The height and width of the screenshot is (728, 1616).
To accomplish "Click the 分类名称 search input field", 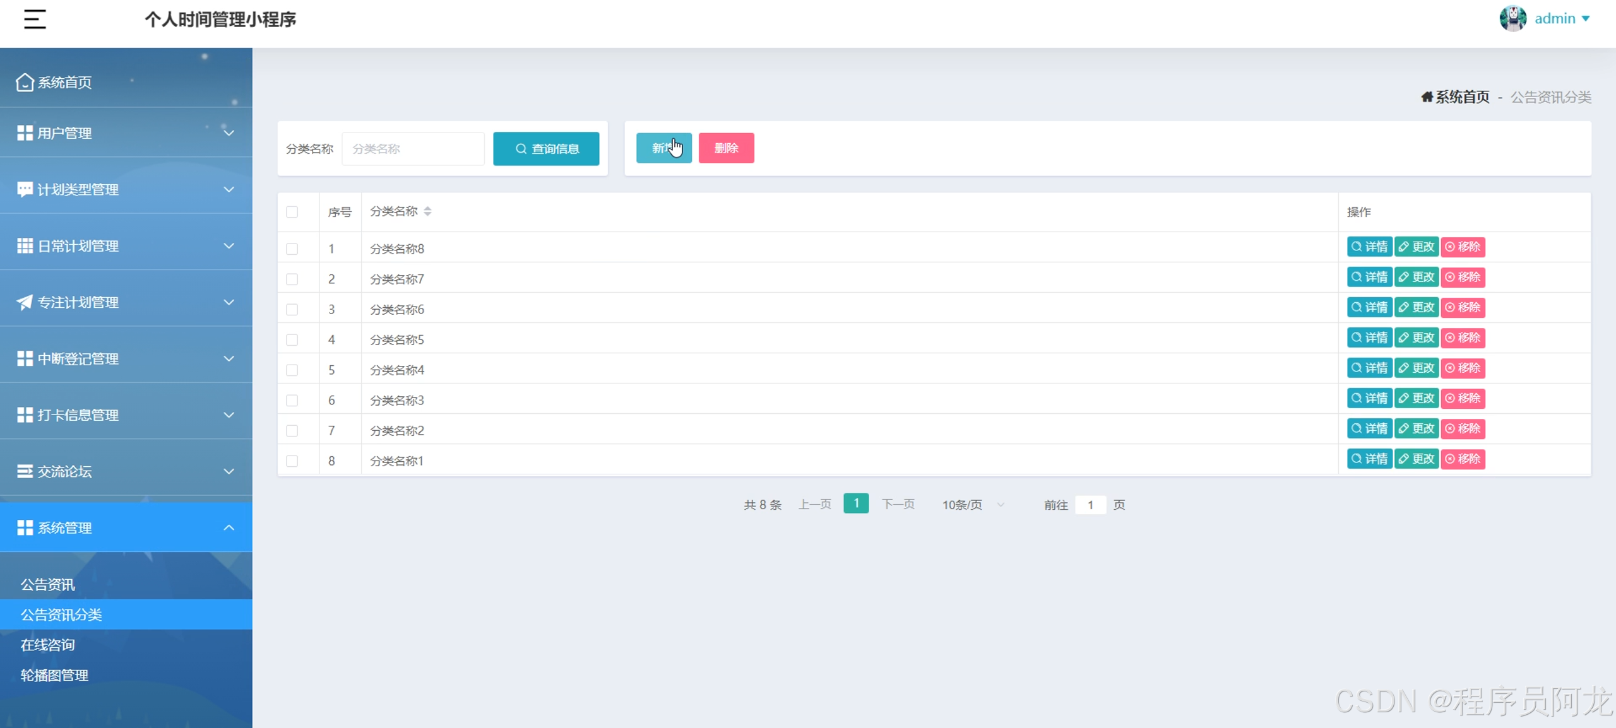I will coord(413,149).
